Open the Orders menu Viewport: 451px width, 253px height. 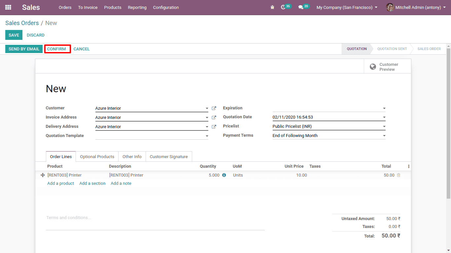pyautogui.click(x=65, y=7)
